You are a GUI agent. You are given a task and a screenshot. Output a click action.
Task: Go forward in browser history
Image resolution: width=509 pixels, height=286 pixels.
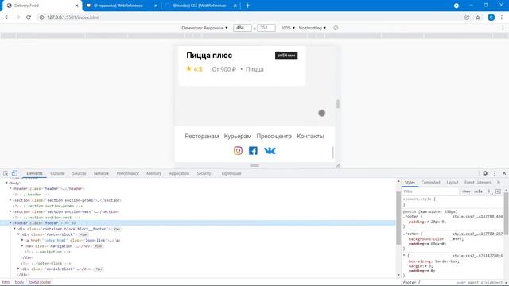coord(17,17)
